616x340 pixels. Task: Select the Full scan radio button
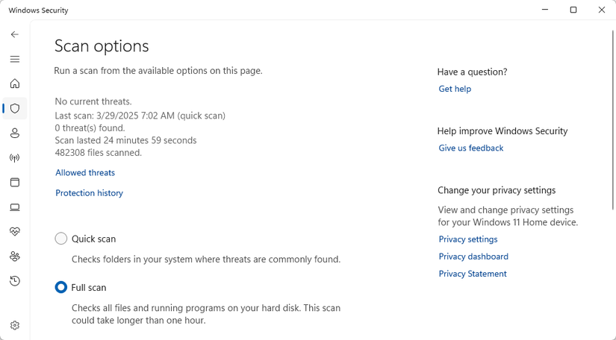tap(61, 287)
